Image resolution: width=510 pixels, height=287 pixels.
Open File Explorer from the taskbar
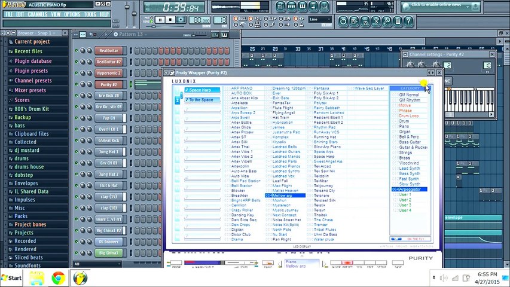[36, 278]
